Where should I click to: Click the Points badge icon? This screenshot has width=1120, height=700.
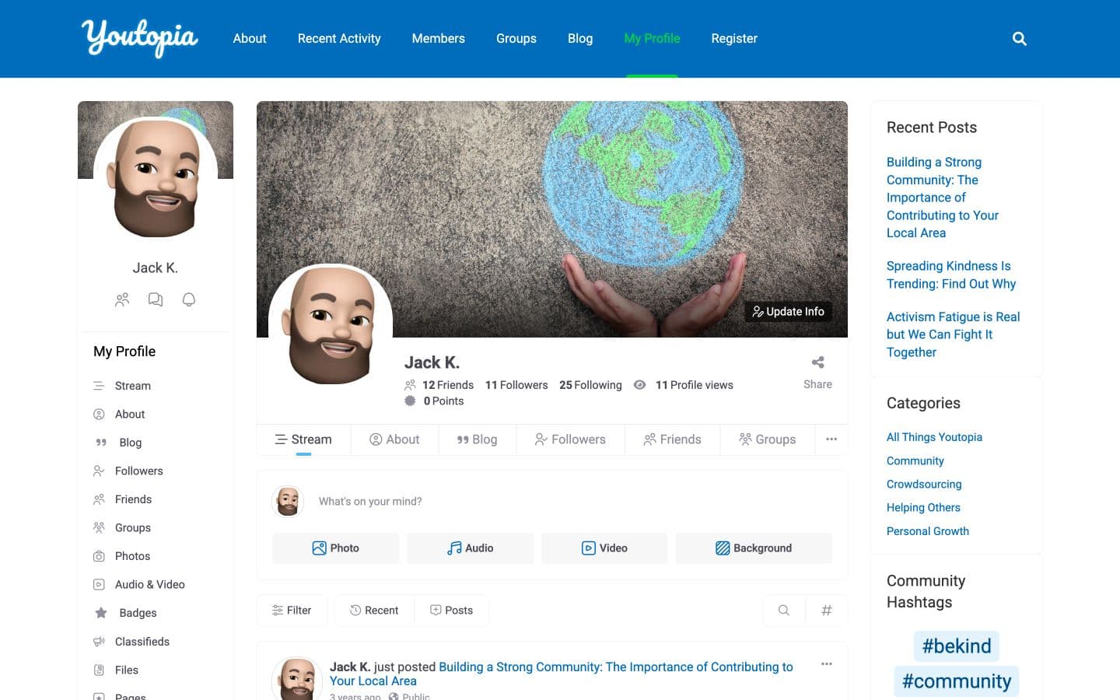point(410,401)
